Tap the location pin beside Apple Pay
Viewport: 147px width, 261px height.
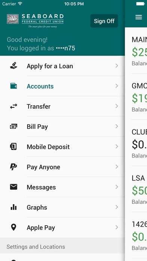(x=13, y=227)
